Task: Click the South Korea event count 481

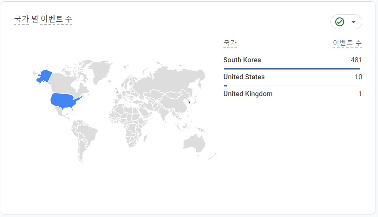Action: [x=356, y=60]
